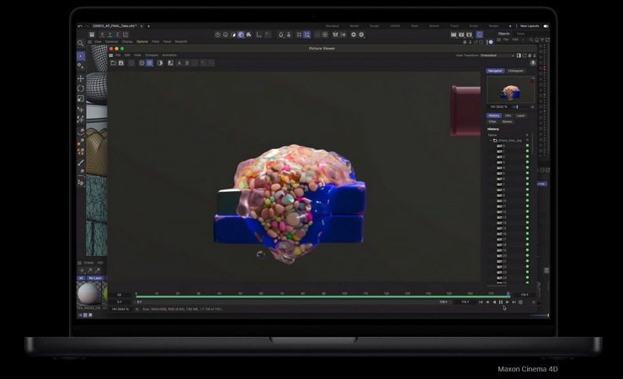
Task: Open the View Transform dropdown
Action: tap(498, 55)
